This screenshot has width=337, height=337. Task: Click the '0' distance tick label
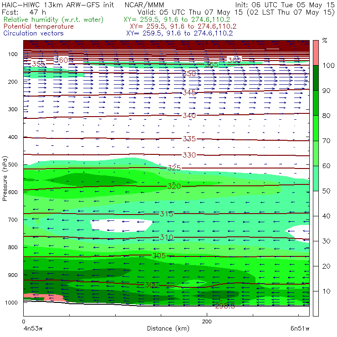[24, 322]
